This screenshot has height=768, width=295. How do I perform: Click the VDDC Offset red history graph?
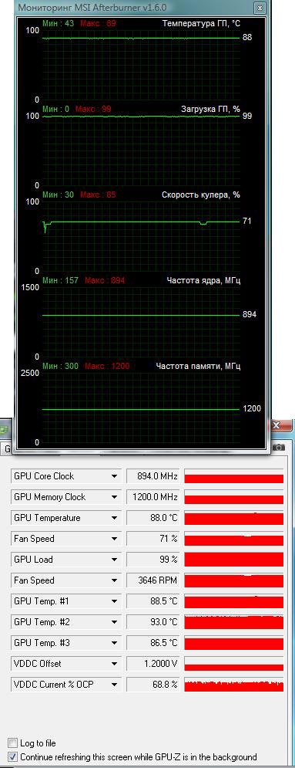coord(234,664)
